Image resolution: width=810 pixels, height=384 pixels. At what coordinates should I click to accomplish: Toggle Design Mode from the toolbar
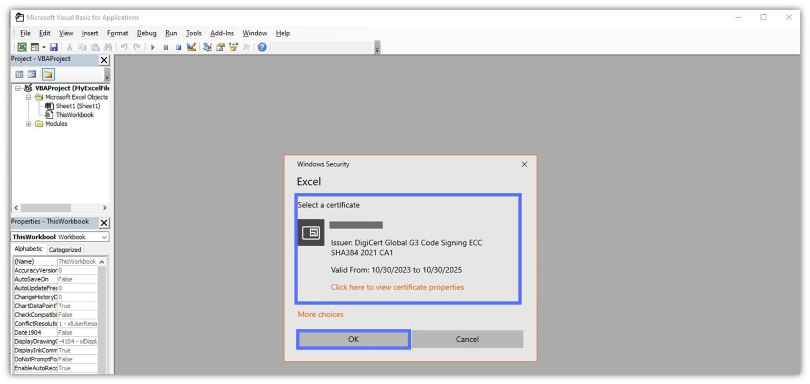(x=192, y=47)
